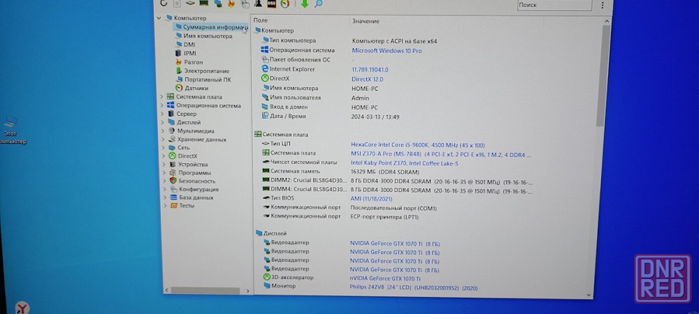Open the DirectX 12.0 value link

(368, 79)
